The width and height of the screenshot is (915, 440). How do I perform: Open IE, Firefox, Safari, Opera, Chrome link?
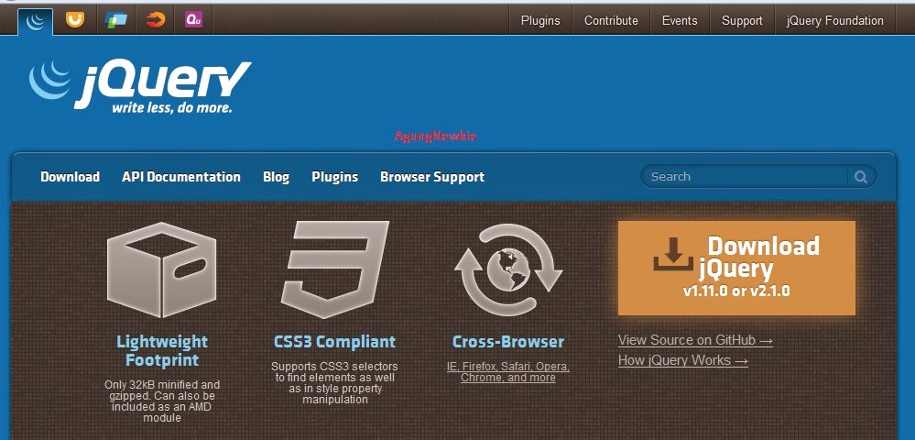pos(508,372)
